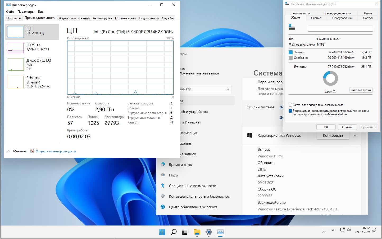Image resolution: width=382 pixels, height=239 pixels.
Task: Click the Windows logo in Характеристики Windows
Action: click(249, 135)
